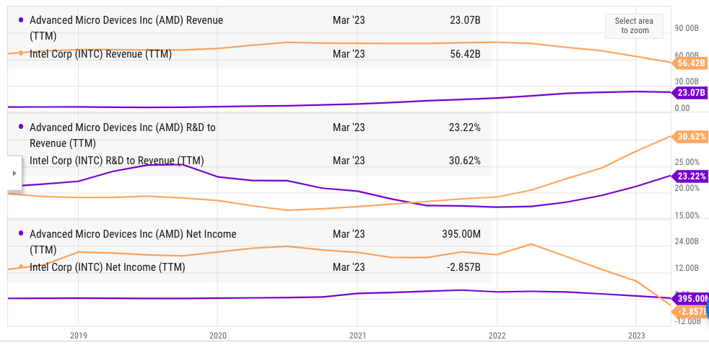The height and width of the screenshot is (345, 709).
Task: Click the 2020 x-axis label
Action: click(x=217, y=336)
